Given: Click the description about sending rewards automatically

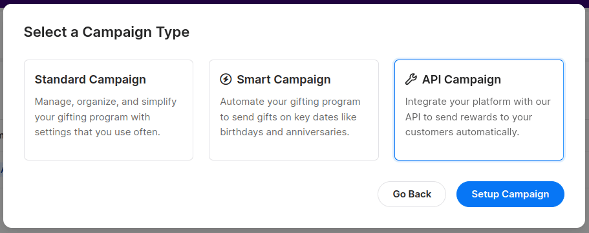Looking at the screenshot, I should pyautogui.click(x=478, y=117).
